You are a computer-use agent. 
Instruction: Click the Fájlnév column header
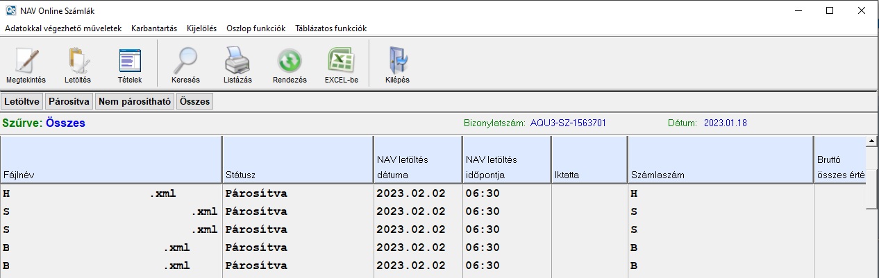(111, 160)
